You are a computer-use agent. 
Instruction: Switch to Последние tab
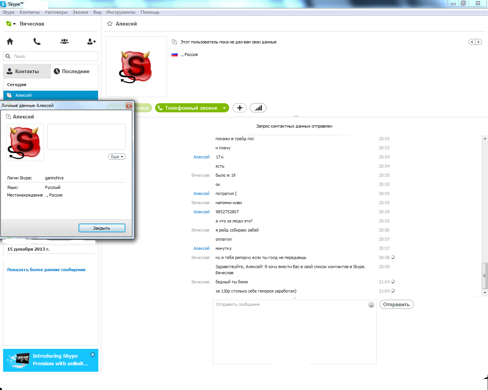pyautogui.click(x=74, y=71)
